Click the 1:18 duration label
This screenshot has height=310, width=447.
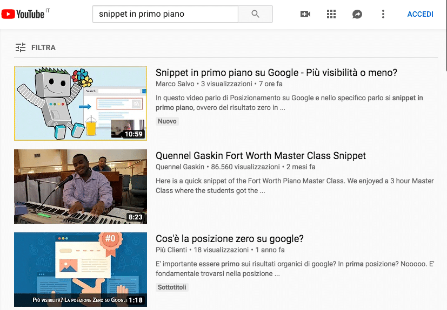pos(136,300)
